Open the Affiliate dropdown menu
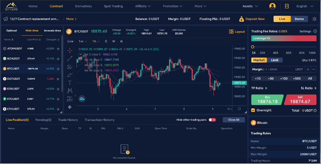321x164 pixels. click(143, 6)
